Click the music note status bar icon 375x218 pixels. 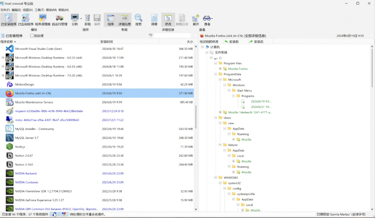(x=55, y=214)
